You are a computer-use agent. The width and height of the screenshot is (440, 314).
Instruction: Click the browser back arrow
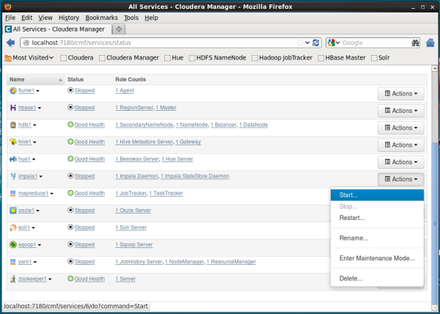pyautogui.click(x=11, y=43)
